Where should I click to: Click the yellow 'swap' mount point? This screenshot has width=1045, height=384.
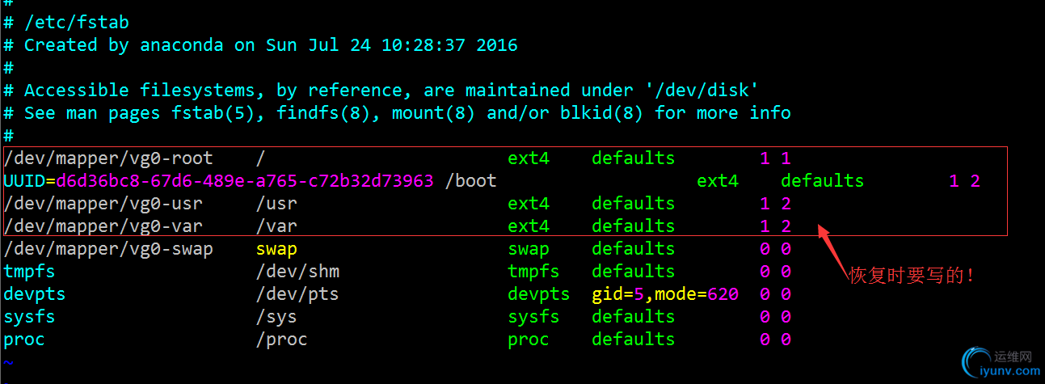276,249
